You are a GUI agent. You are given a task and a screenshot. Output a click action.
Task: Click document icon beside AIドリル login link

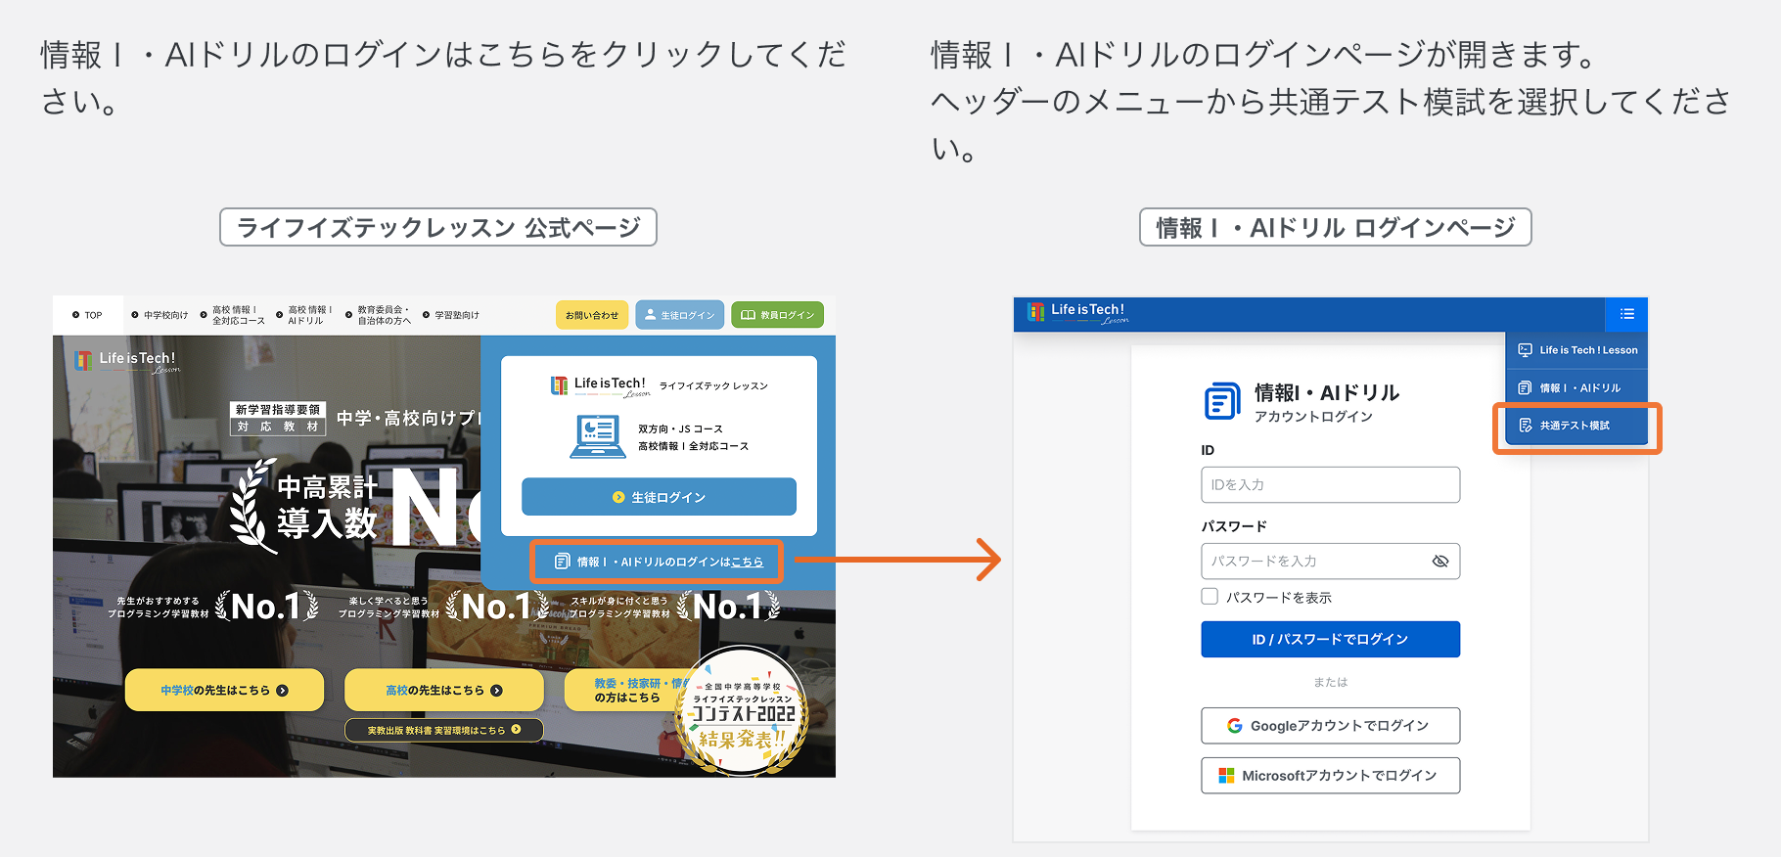pos(562,562)
